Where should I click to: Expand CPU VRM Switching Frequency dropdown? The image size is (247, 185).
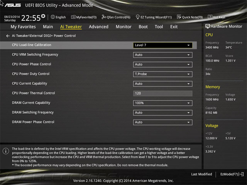[x=163, y=55]
